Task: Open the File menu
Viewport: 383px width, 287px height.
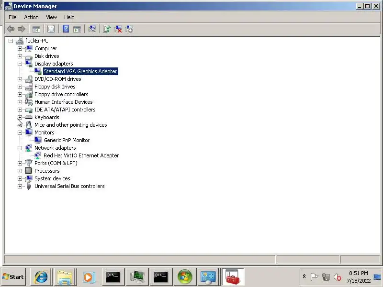Action: pyautogui.click(x=12, y=17)
